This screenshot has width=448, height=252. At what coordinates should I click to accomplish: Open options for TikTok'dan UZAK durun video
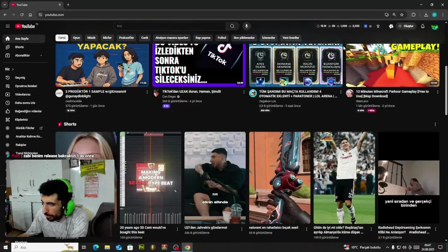click(x=244, y=92)
